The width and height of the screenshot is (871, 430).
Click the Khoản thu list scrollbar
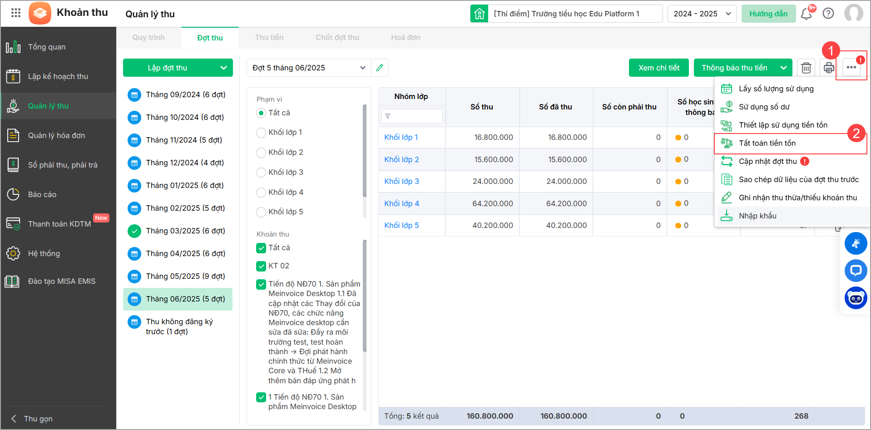pos(365,295)
